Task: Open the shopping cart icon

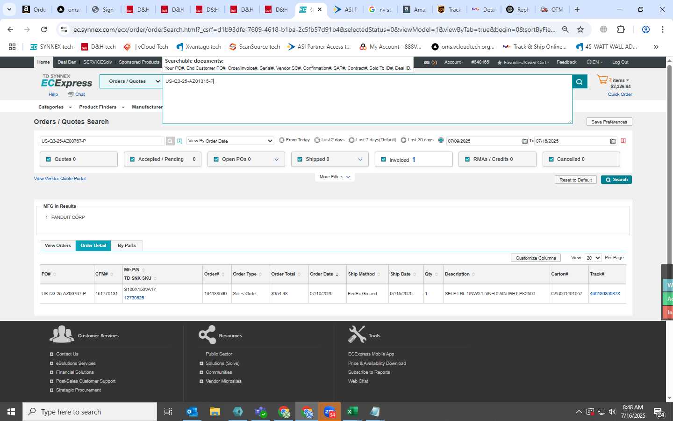Action: click(602, 80)
